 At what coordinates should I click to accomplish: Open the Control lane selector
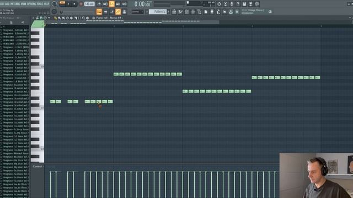(x=38, y=166)
